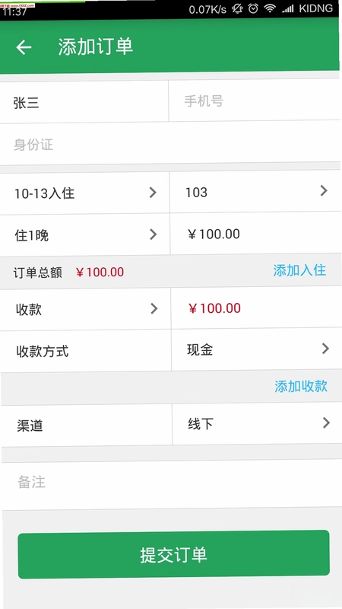Submit order with 提交订单 button

point(174,554)
